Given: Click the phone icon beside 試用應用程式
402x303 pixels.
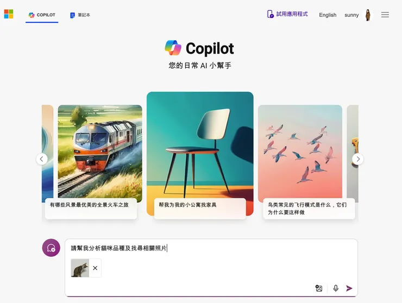Looking at the screenshot, I should click(270, 14).
